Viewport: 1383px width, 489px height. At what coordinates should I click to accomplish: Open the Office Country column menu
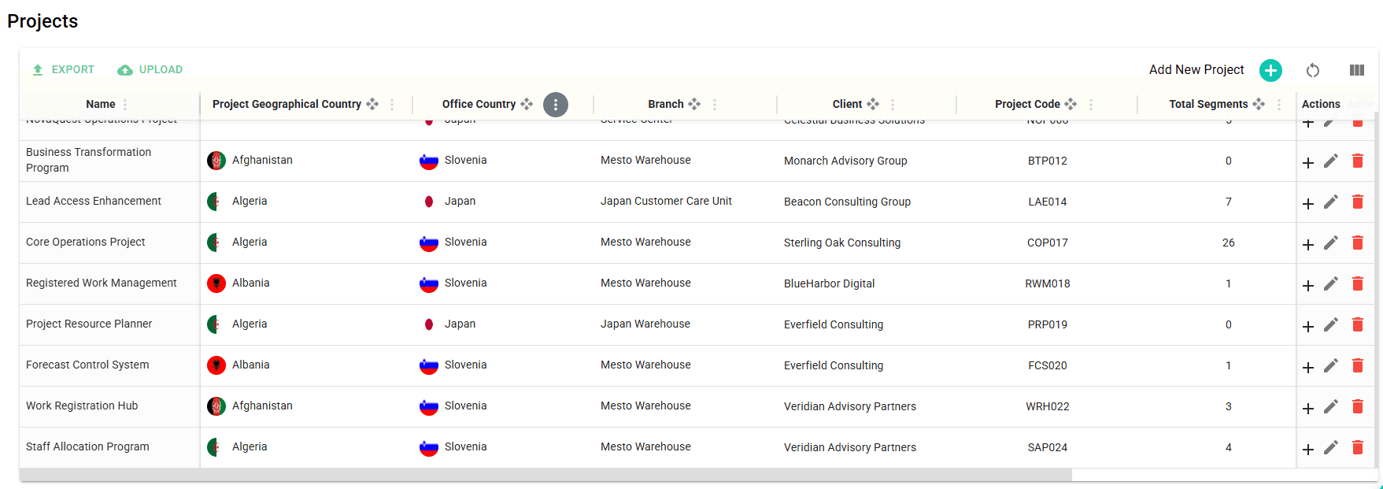pos(556,105)
